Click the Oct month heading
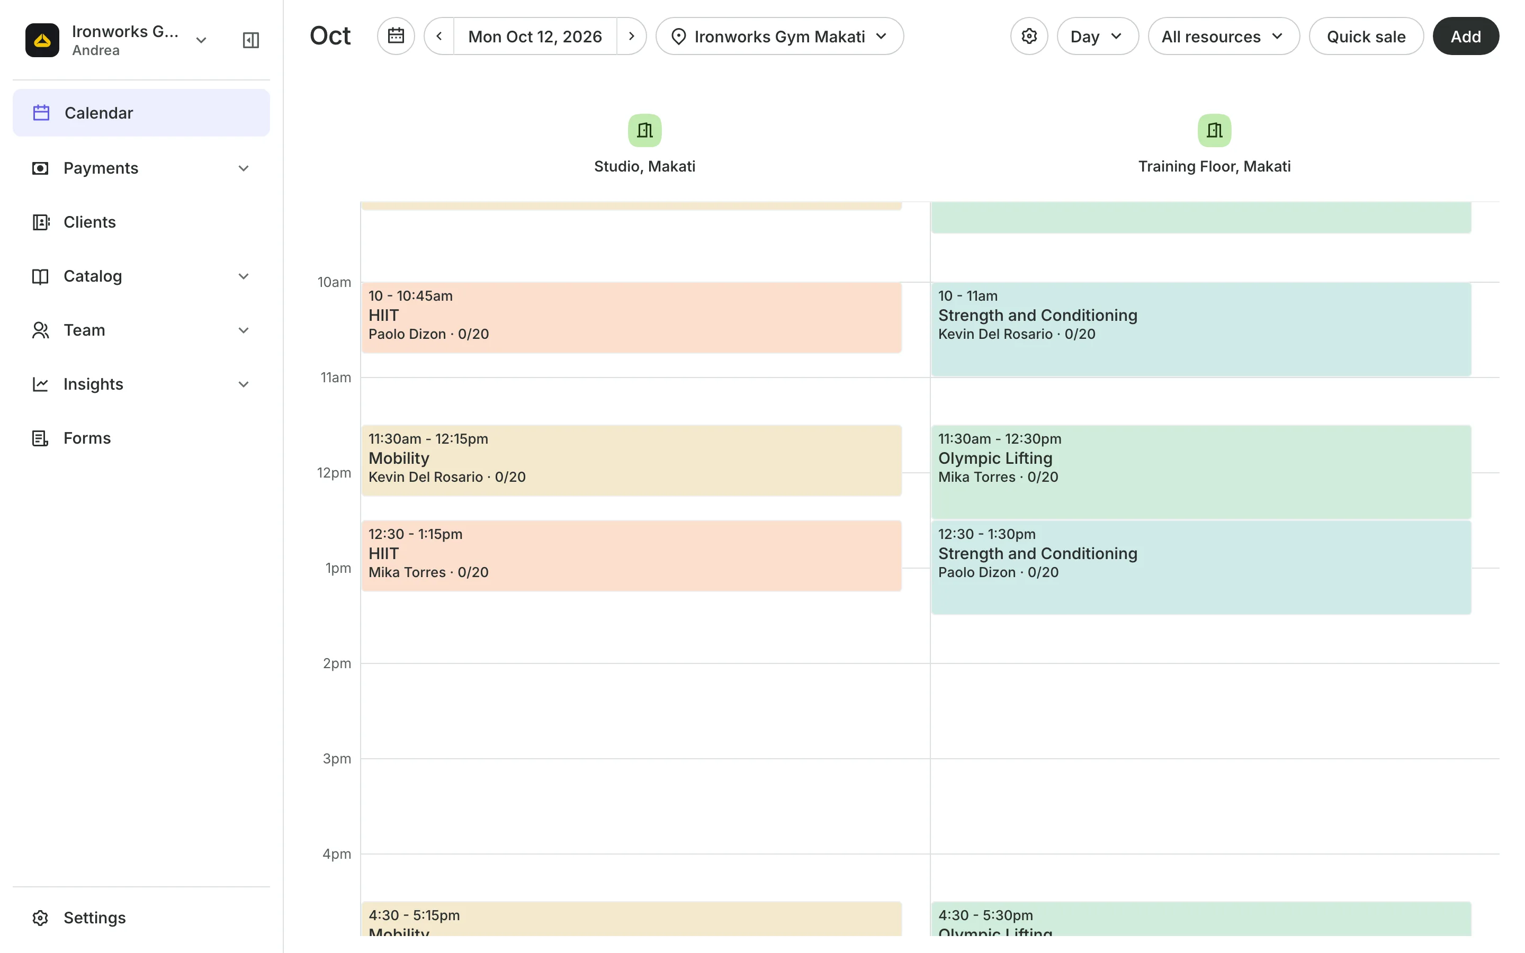 330,36
